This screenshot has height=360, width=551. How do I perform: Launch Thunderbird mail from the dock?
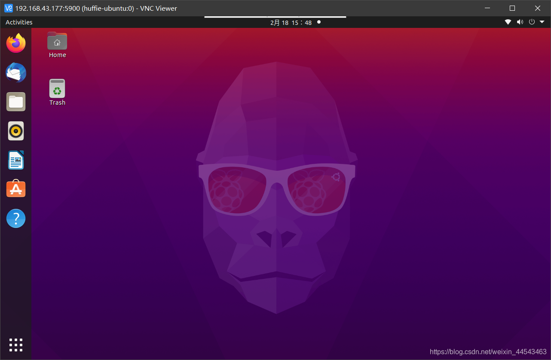(x=16, y=73)
